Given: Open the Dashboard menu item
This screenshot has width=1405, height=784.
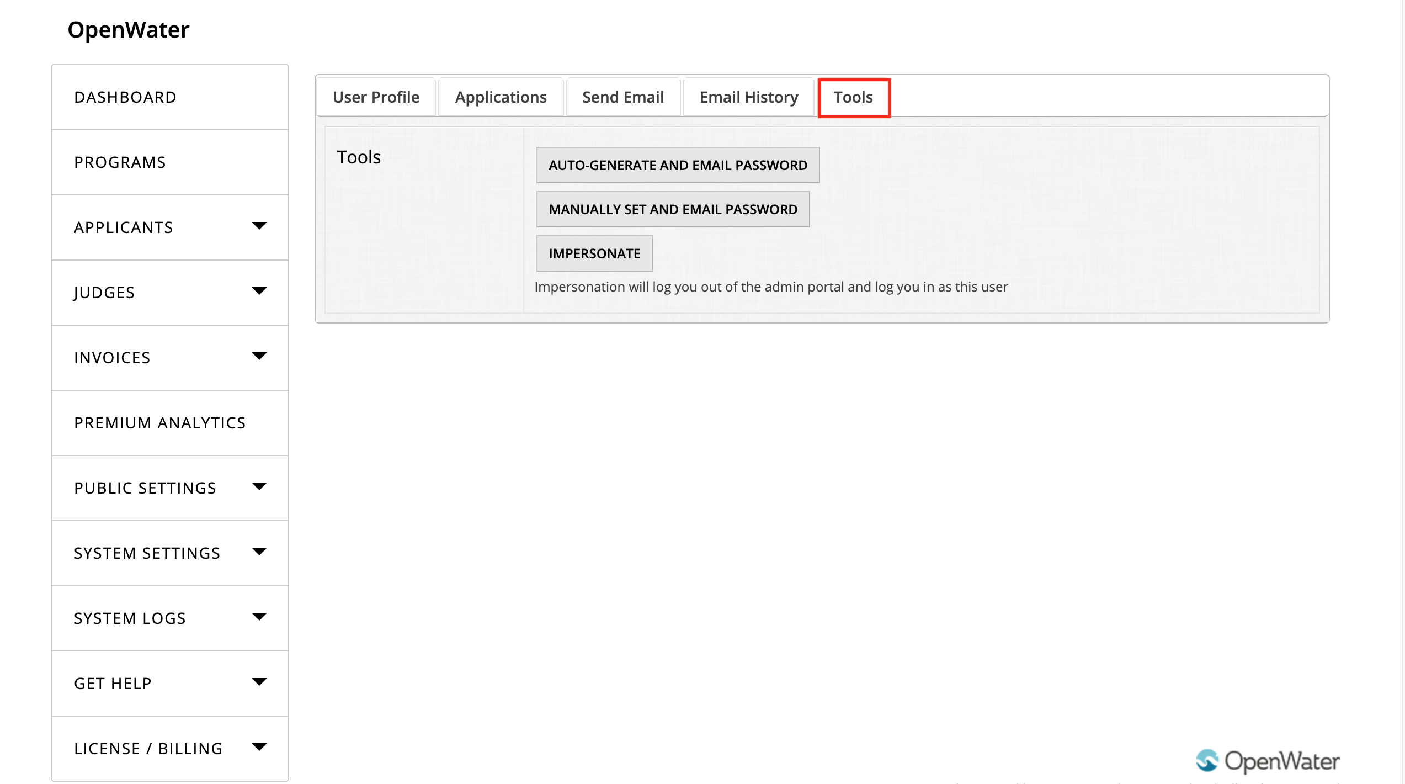Looking at the screenshot, I should pos(170,97).
